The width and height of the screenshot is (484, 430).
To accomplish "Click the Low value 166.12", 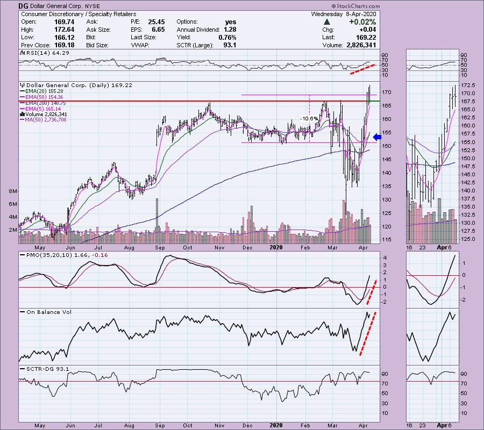I will (x=64, y=37).
